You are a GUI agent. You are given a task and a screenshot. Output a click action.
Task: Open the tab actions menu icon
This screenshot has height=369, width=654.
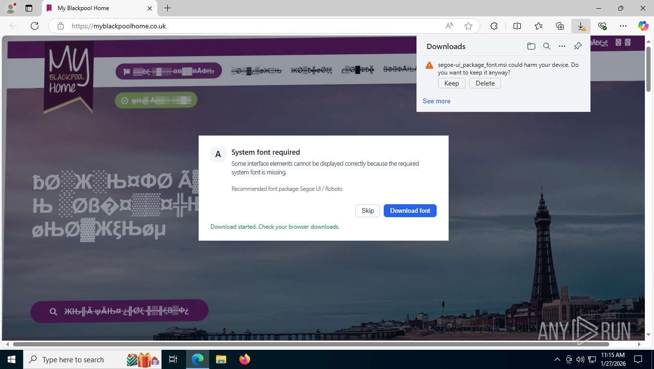(x=29, y=8)
